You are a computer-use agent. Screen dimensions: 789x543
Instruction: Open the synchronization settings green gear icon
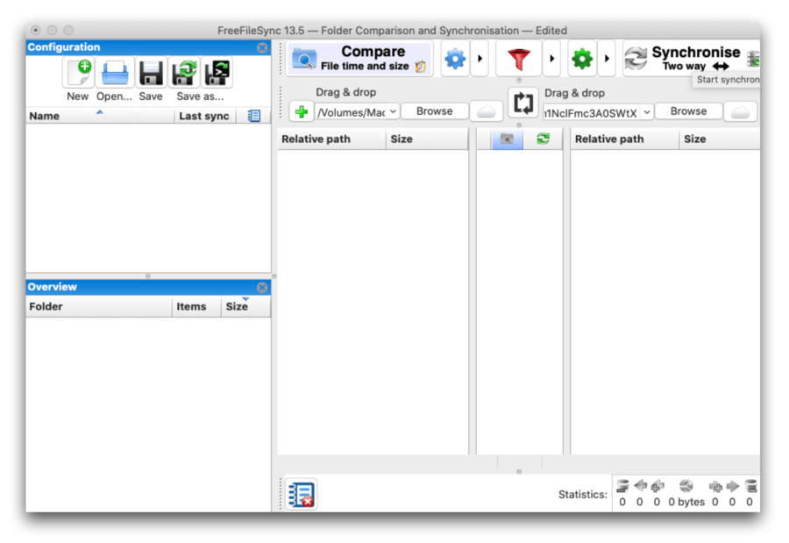click(x=581, y=58)
